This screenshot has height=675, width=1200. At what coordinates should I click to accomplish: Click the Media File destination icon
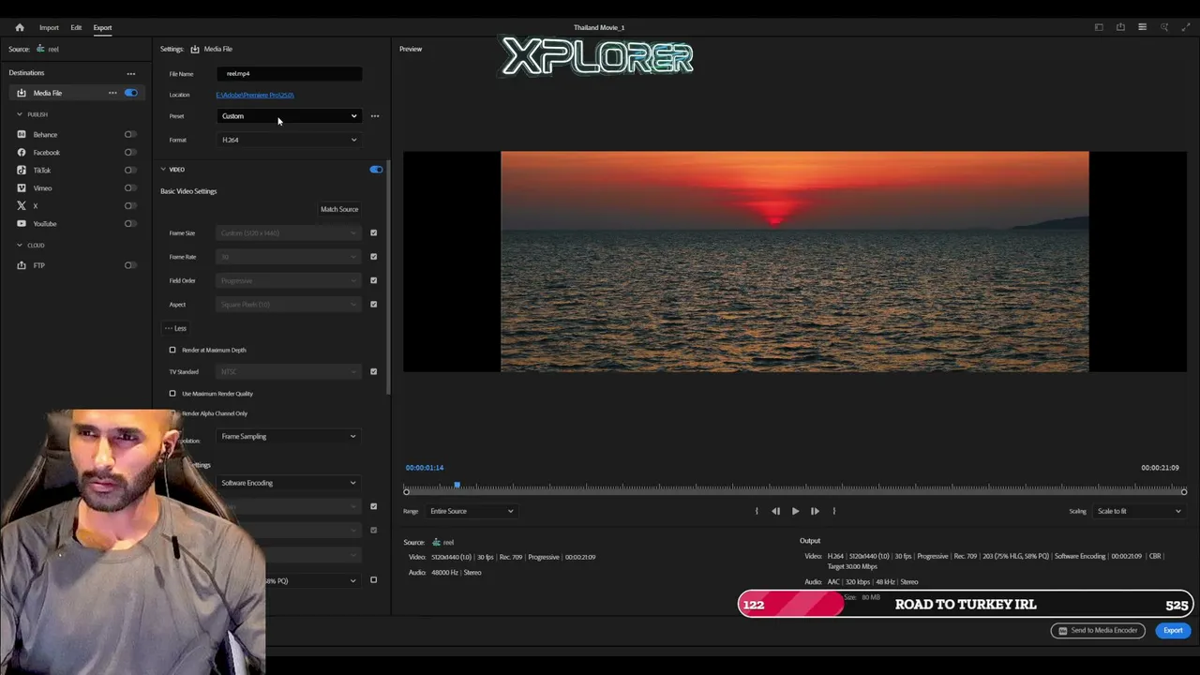[x=22, y=93]
